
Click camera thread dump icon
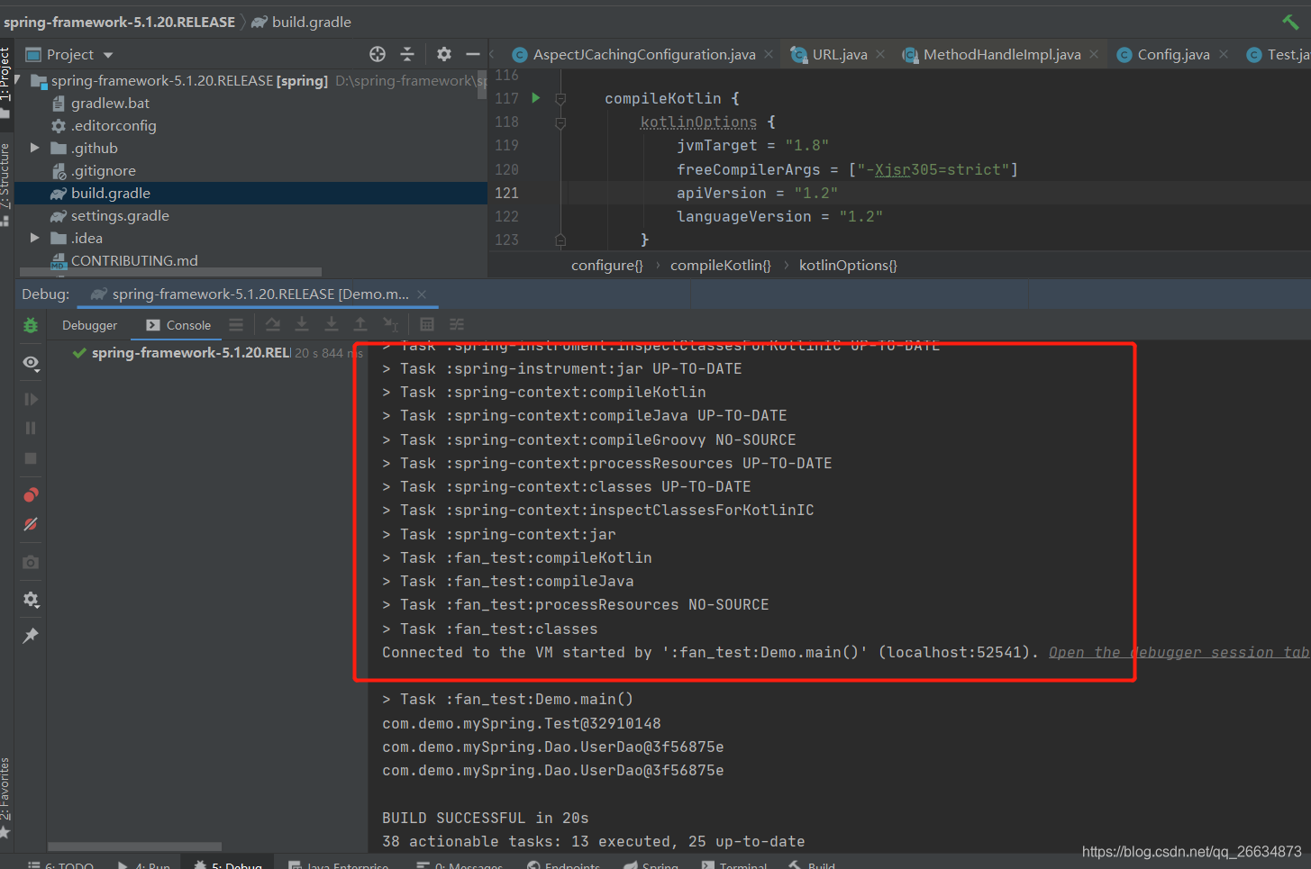pyautogui.click(x=31, y=562)
